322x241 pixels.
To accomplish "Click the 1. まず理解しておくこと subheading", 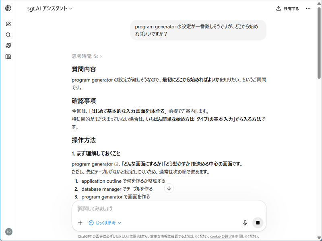I will [96, 153].
